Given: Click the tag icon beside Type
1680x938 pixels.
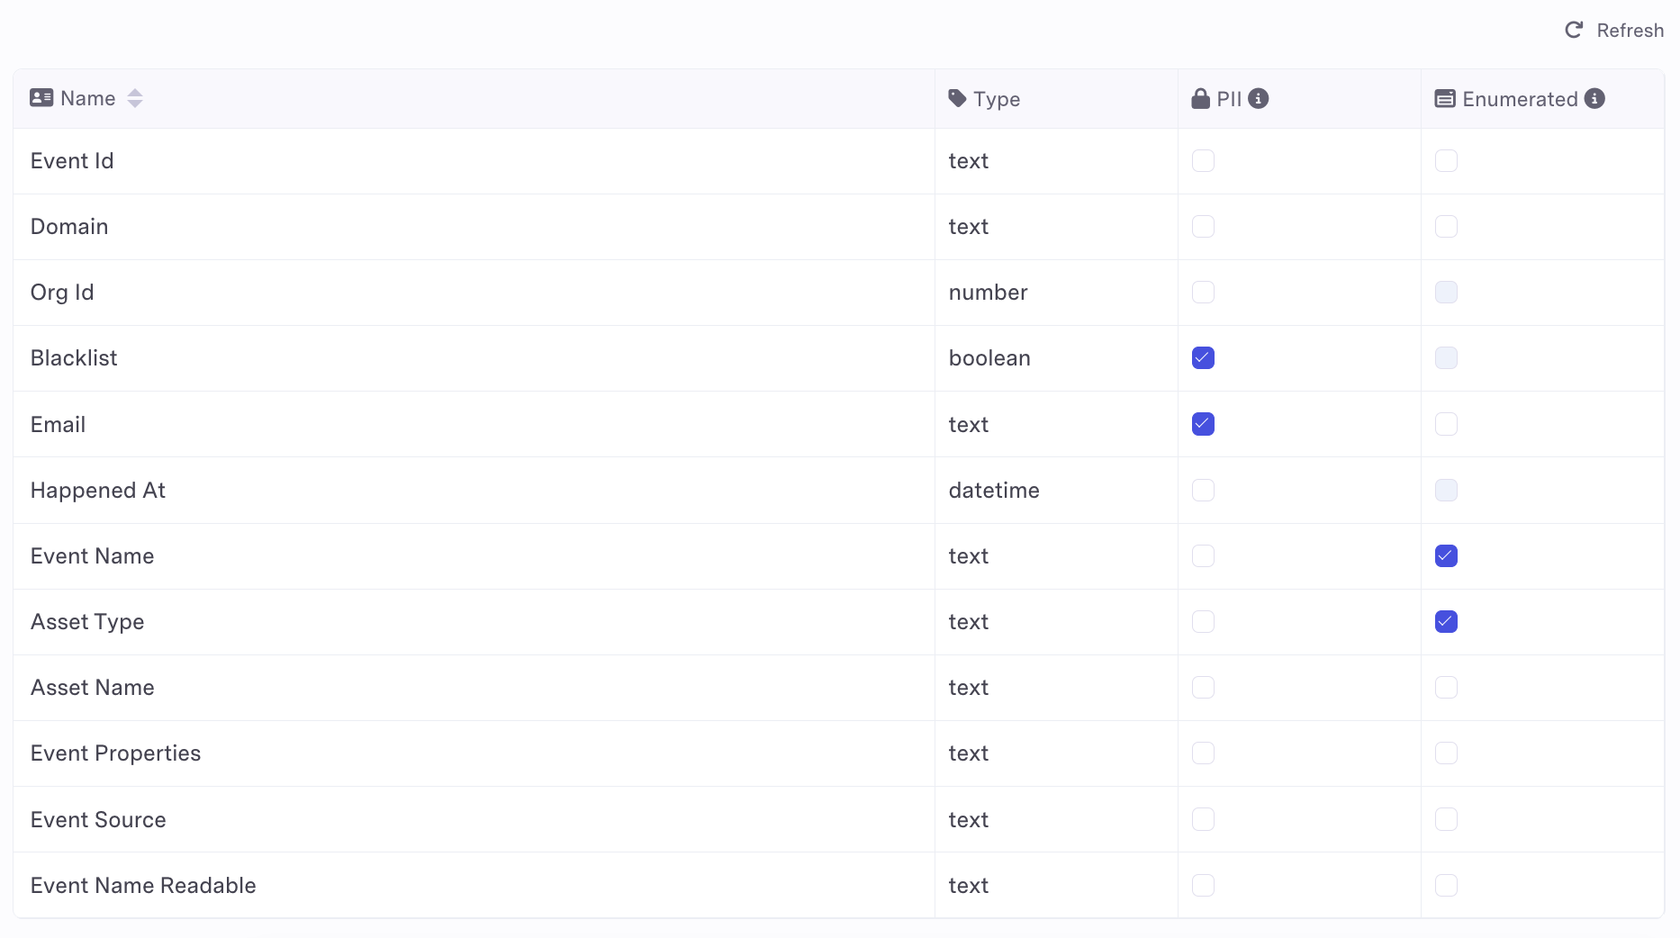Looking at the screenshot, I should 957,98.
